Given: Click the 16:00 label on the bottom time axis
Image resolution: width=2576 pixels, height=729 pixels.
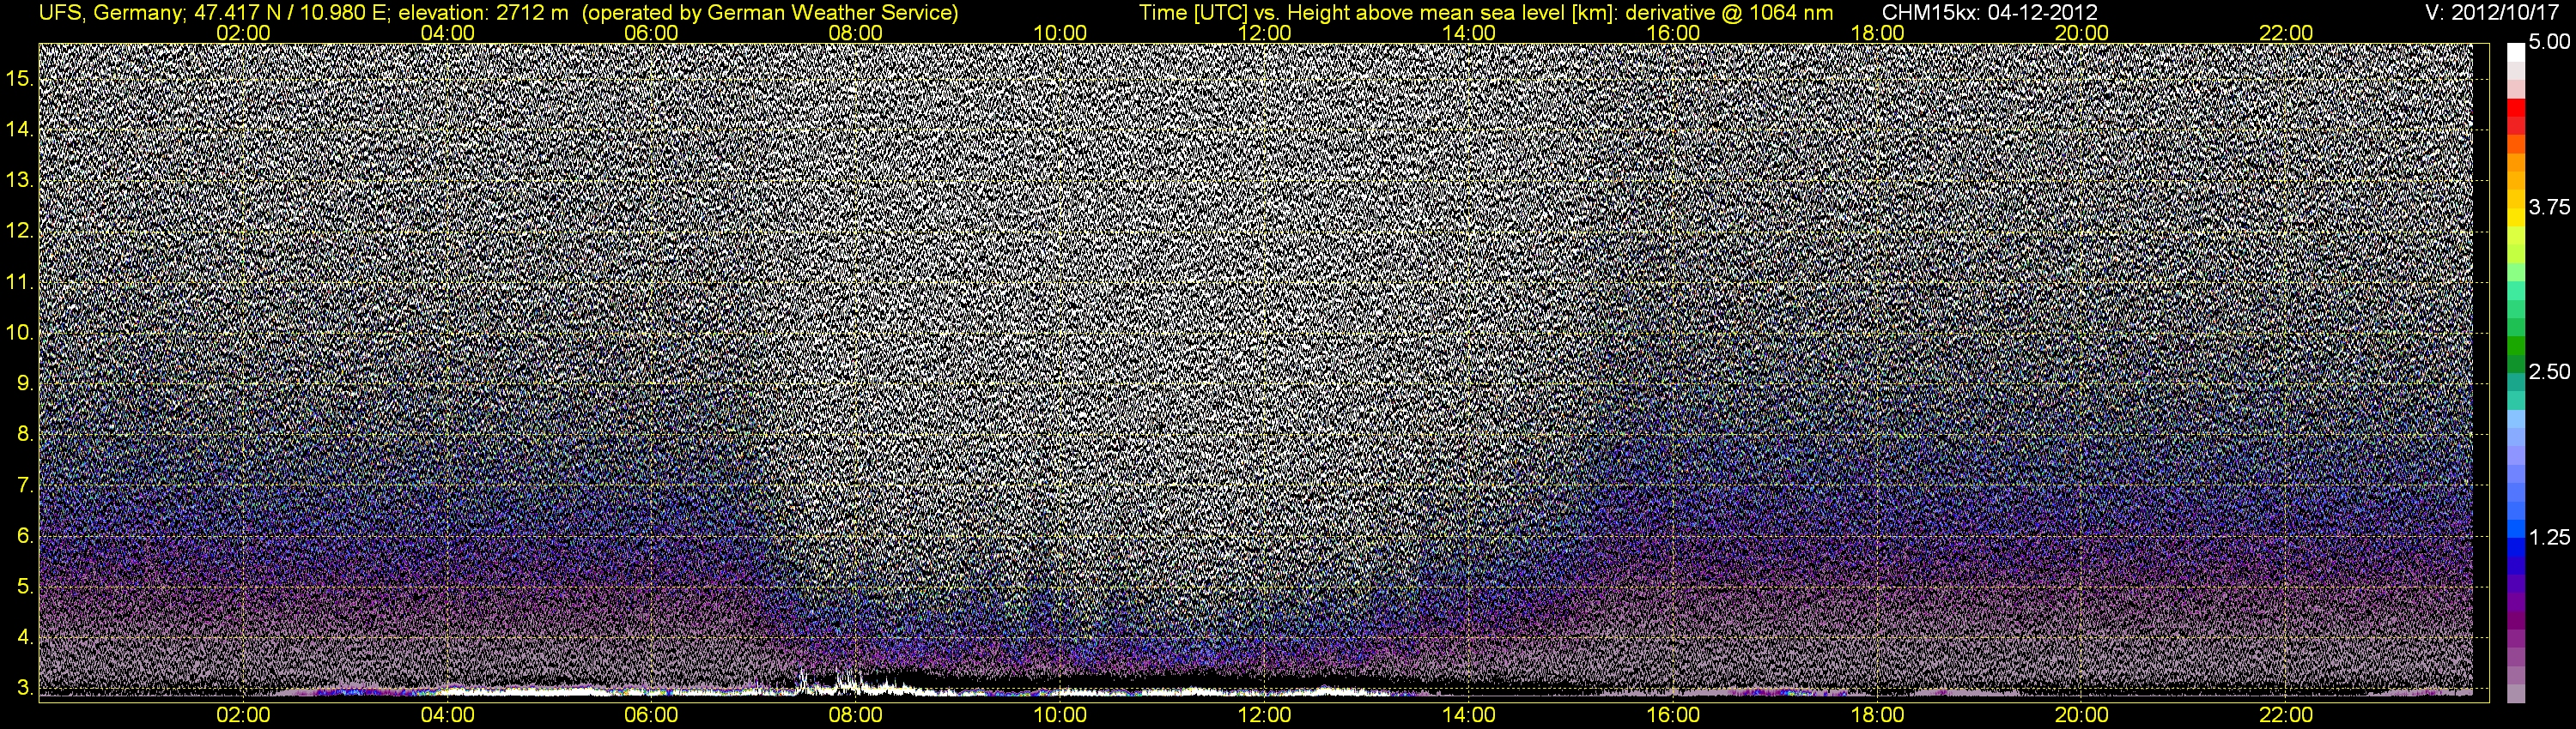Looking at the screenshot, I should [x=1673, y=715].
